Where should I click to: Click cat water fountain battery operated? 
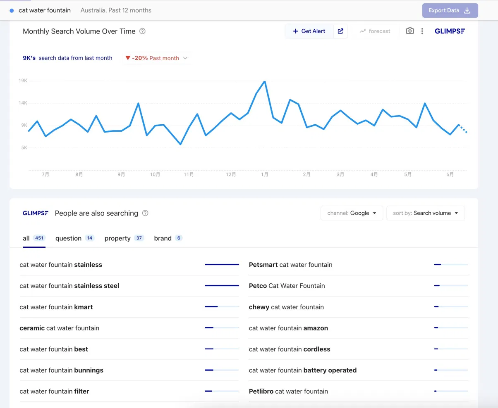303,370
